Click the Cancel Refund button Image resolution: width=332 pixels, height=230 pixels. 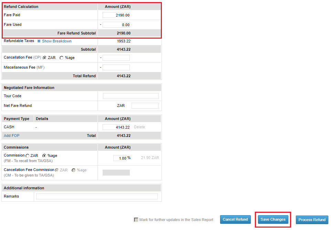pos(235,219)
